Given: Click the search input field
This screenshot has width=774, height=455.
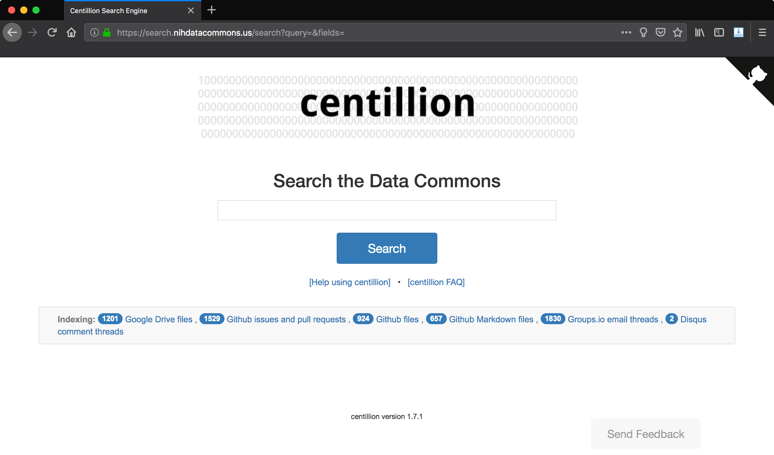Looking at the screenshot, I should click(387, 210).
